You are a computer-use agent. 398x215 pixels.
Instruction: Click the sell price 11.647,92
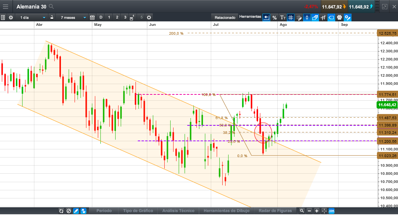334,7
